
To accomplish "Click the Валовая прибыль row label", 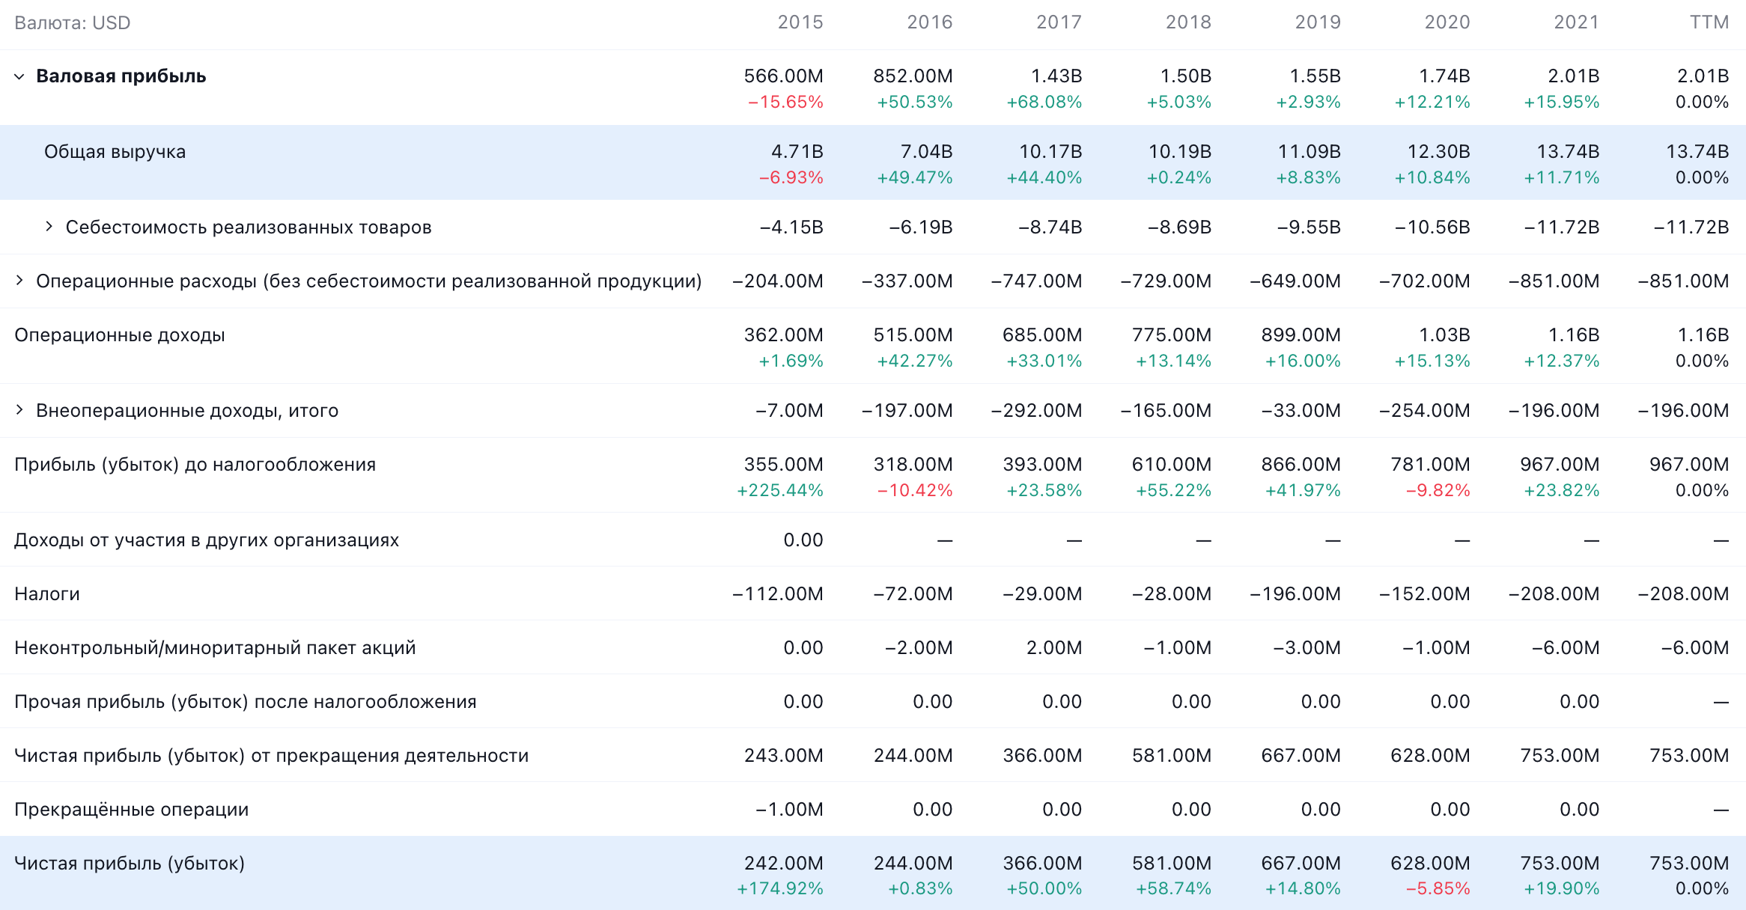I will tap(121, 76).
